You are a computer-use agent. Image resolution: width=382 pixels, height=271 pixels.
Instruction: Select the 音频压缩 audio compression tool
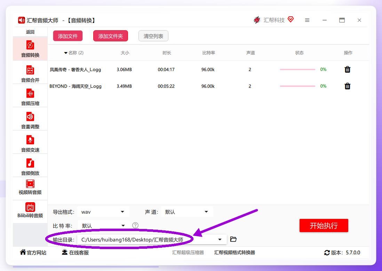30,97
